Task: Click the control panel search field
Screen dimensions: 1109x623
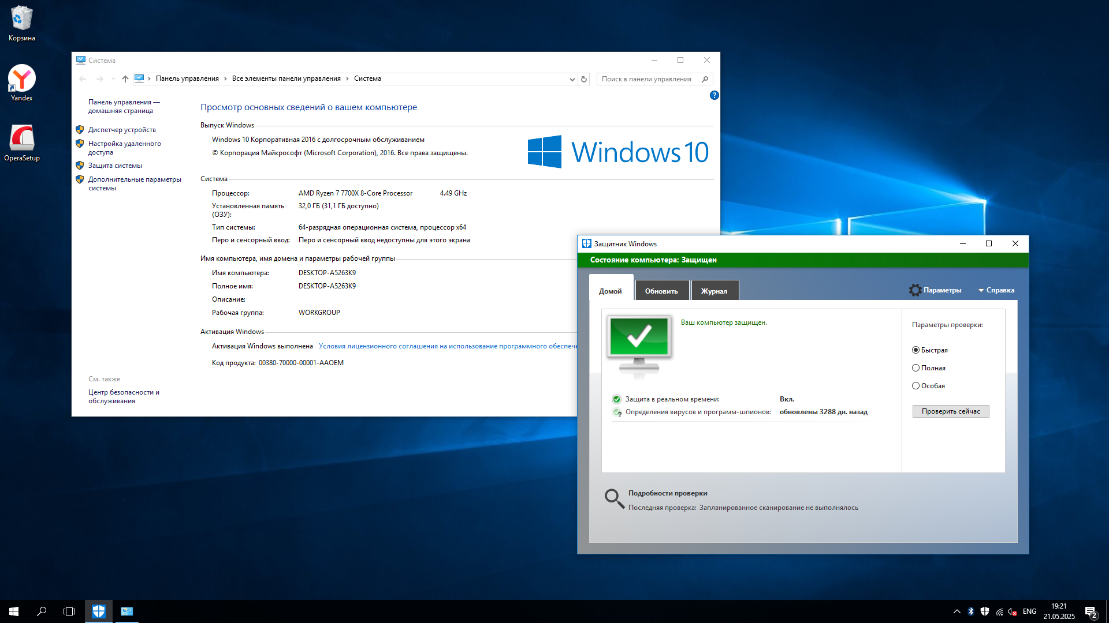Action: pyautogui.click(x=647, y=79)
